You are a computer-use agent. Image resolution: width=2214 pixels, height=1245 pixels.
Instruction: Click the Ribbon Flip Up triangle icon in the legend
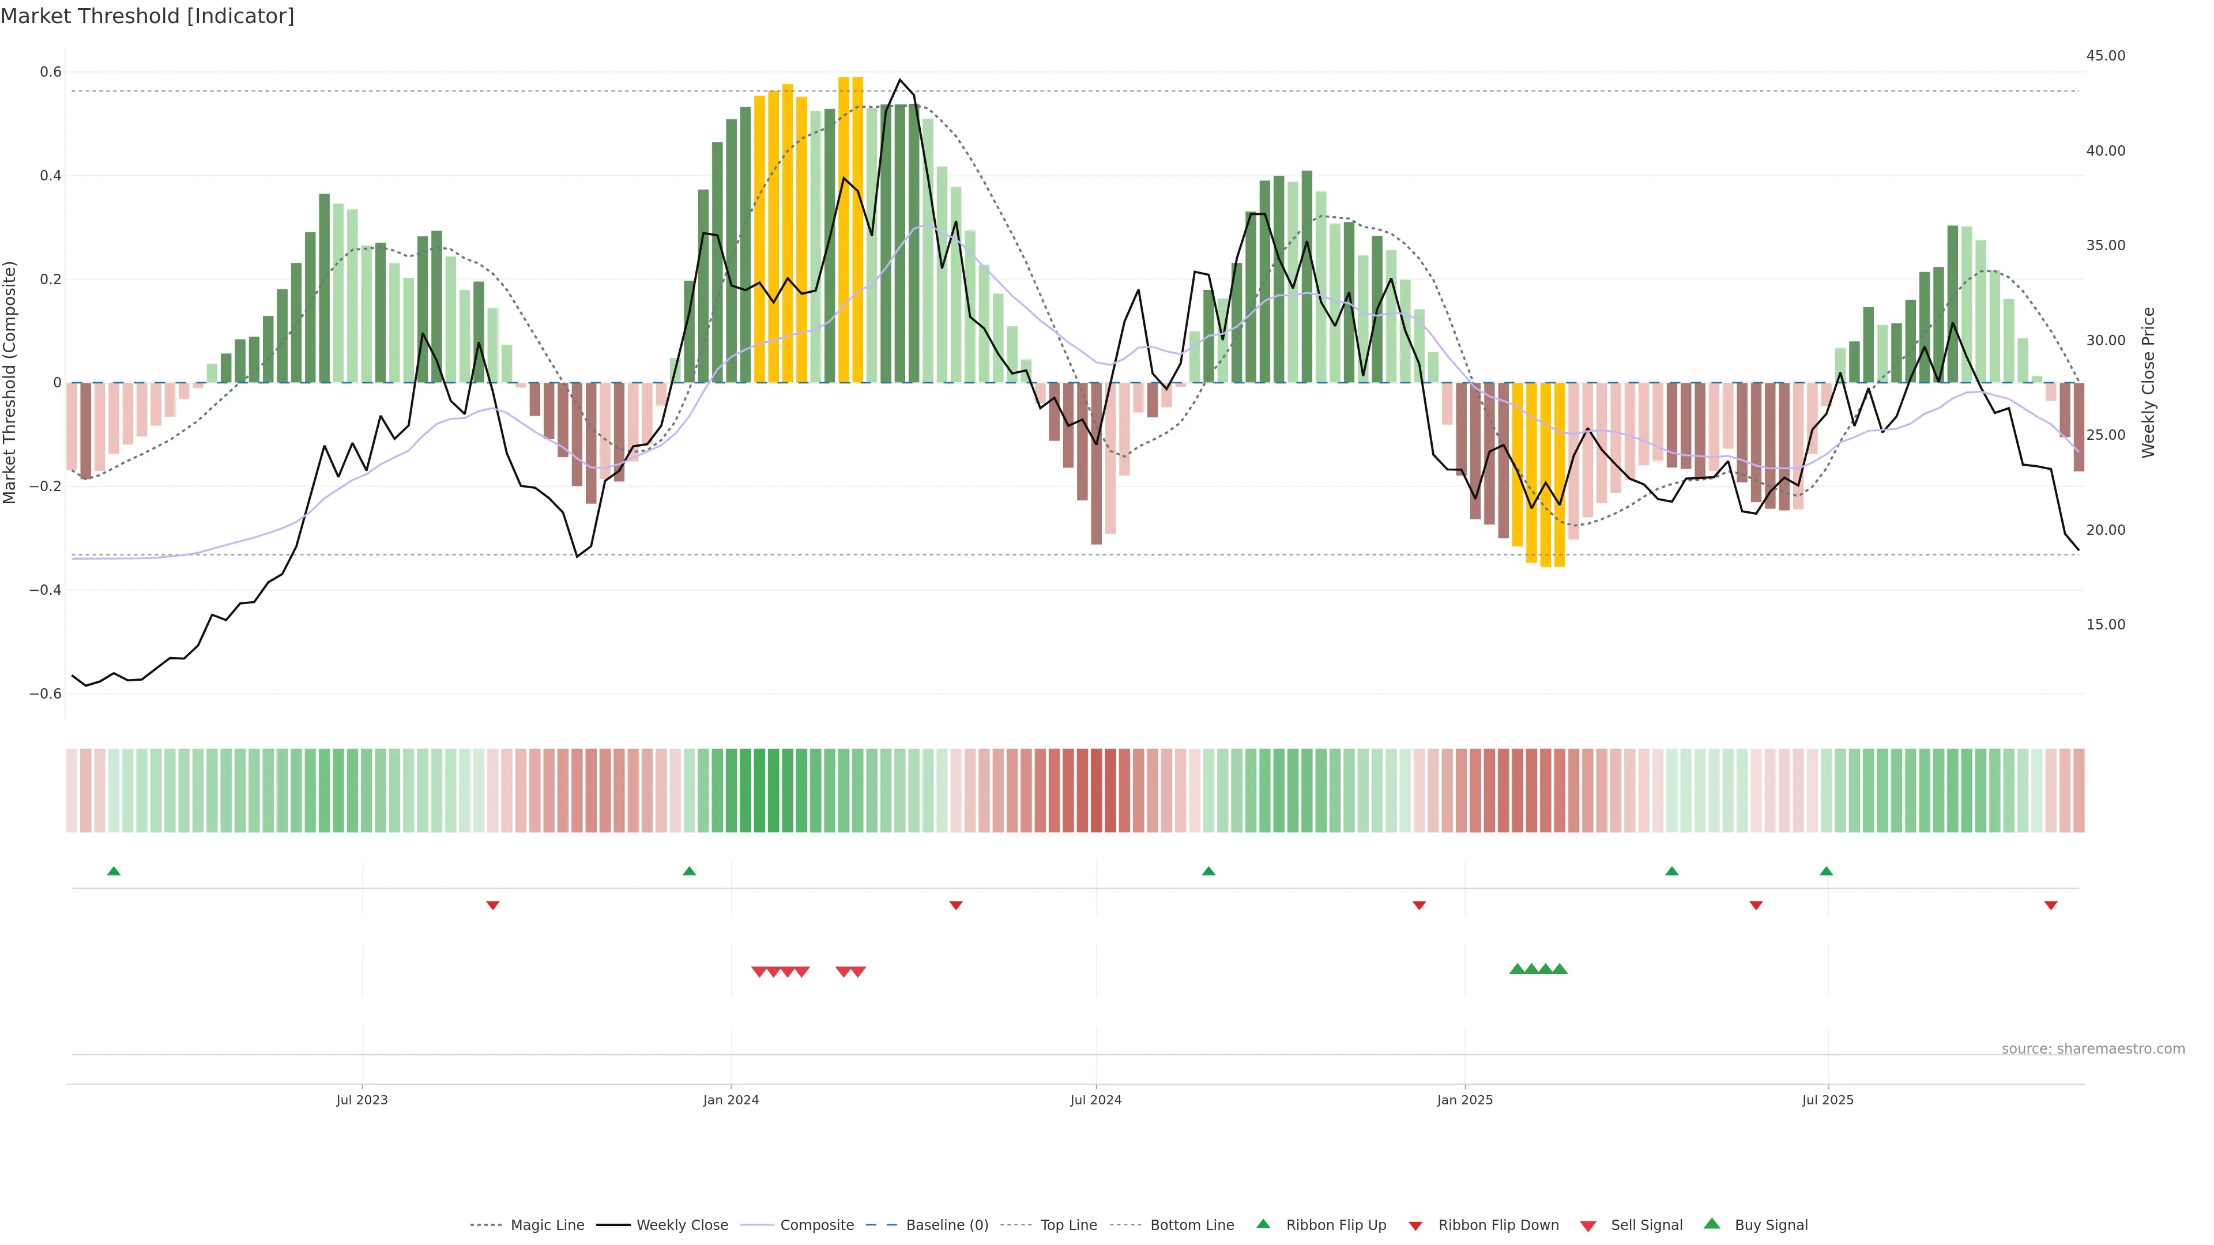coord(1263,1224)
